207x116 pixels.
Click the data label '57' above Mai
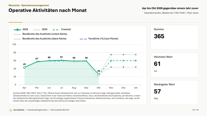click(37, 59)
